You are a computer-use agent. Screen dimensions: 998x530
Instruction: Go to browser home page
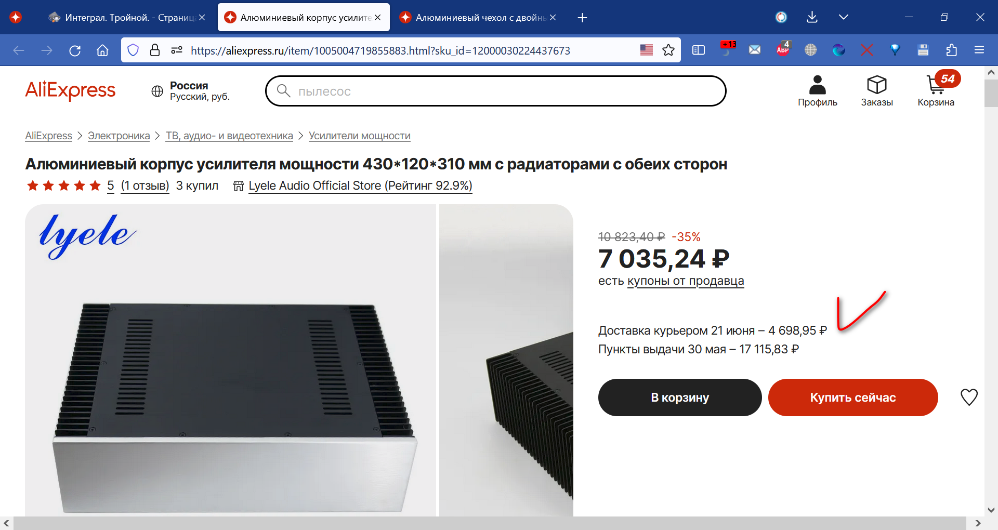pyautogui.click(x=102, y=50)
